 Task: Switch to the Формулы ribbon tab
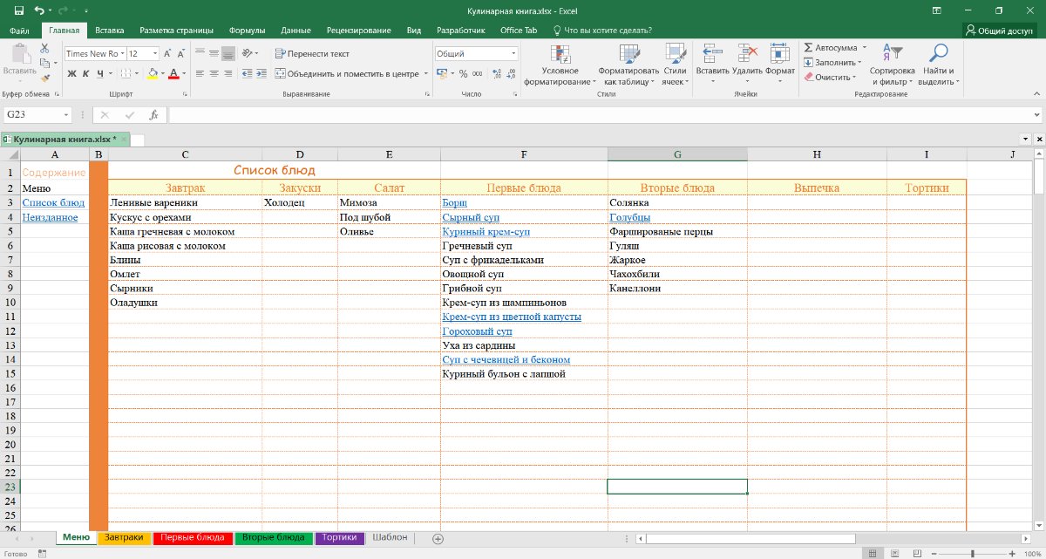(x=247, y=30)
